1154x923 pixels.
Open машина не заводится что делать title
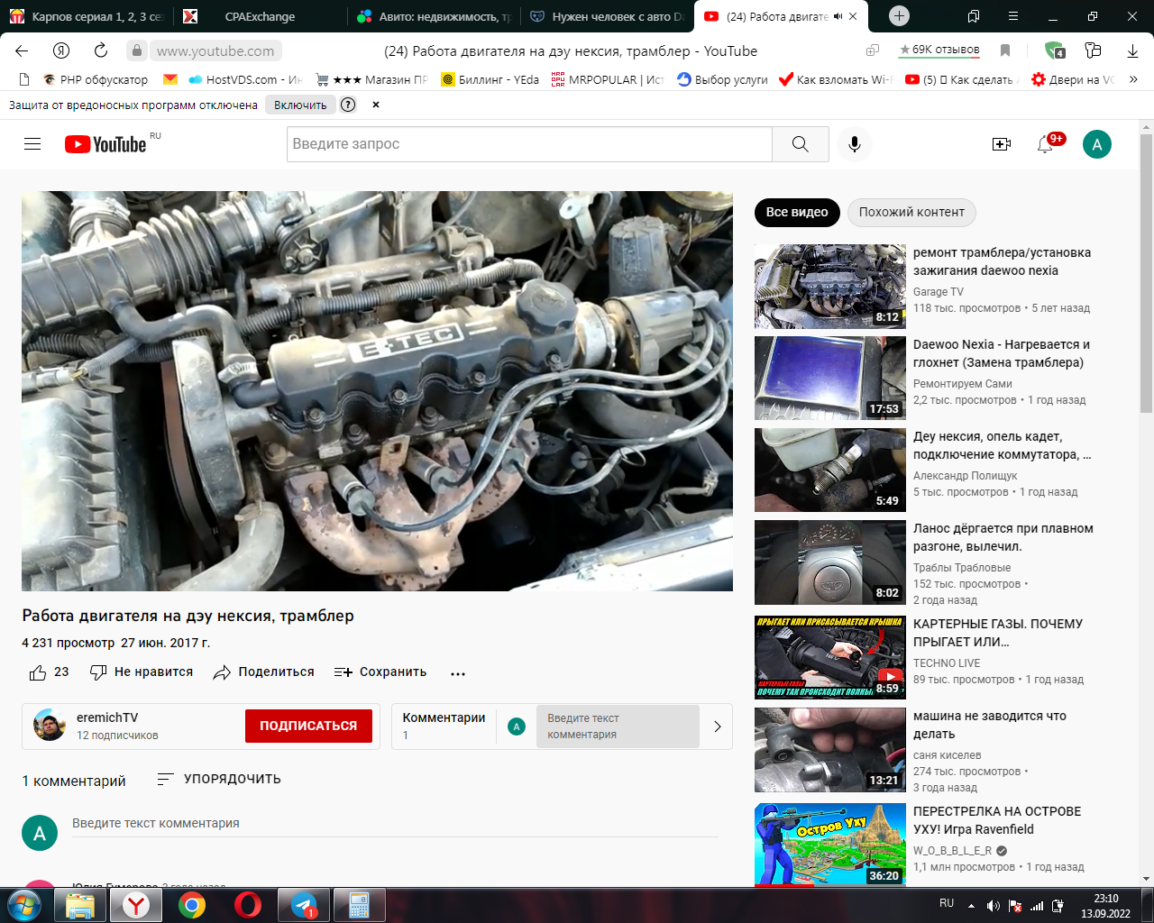[990, 725]
